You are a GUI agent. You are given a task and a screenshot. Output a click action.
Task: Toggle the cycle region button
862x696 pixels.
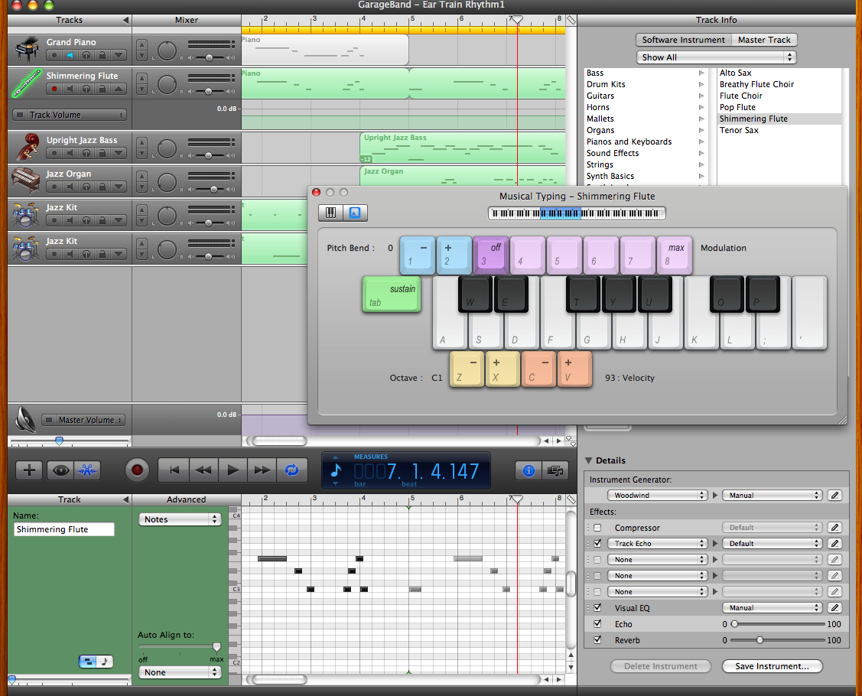click(x=291, y=470)
